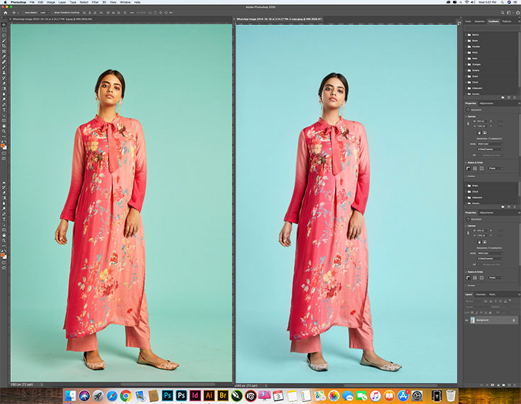521x404 pixels.
Task: Open Adobe Bridge from the Dock
Action: point(223,395)
